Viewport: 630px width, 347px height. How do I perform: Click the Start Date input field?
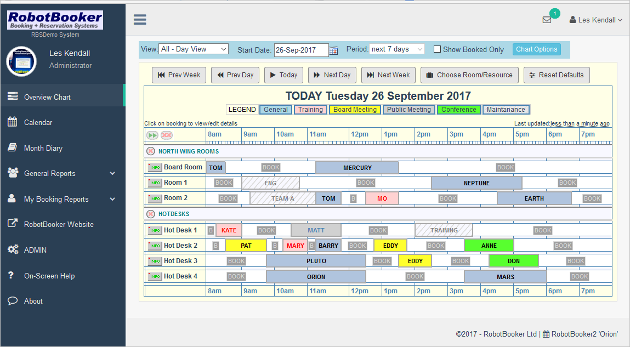point(302,50)
